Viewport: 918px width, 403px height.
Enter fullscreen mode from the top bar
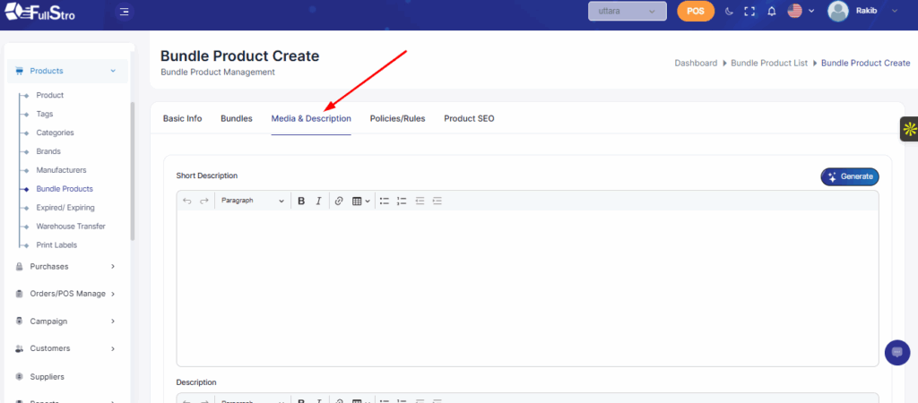[x=750, y=12]
